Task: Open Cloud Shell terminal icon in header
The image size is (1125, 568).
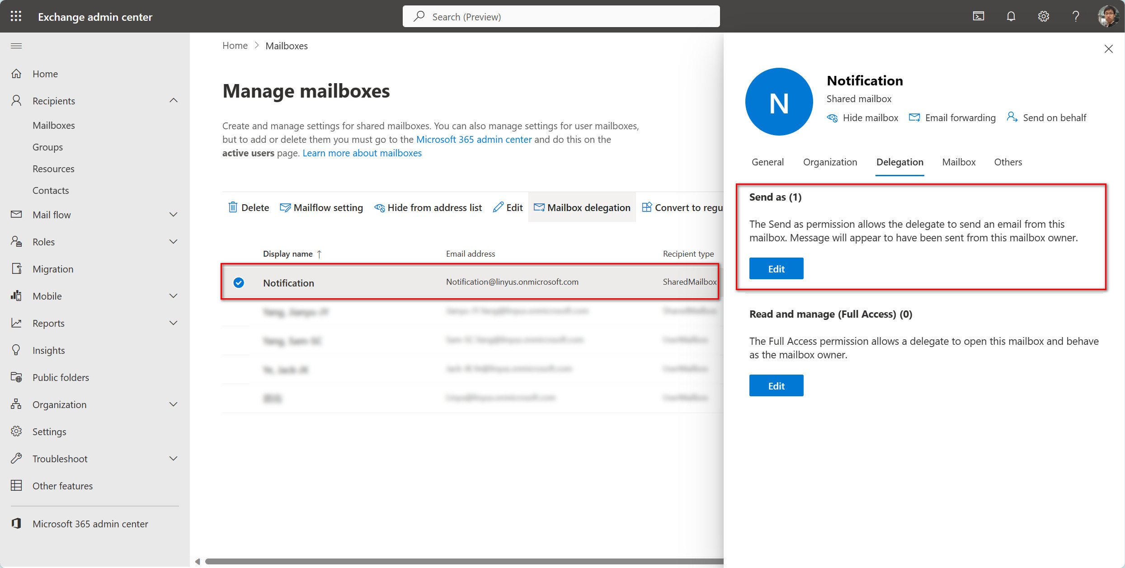Action: [979, 16]
